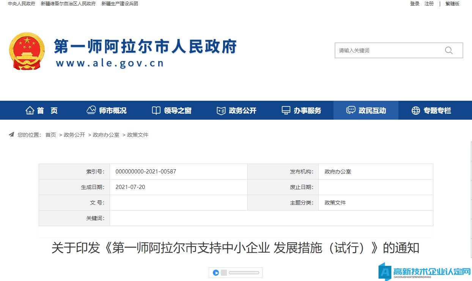Click the landscape icon beside 师市概况
Screen dimensions: 472x281
(x=91, y=110)
